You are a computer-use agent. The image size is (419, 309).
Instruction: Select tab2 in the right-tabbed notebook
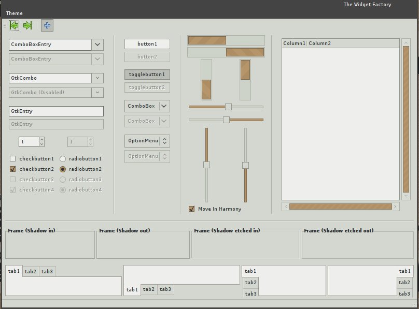coord(404,283)
